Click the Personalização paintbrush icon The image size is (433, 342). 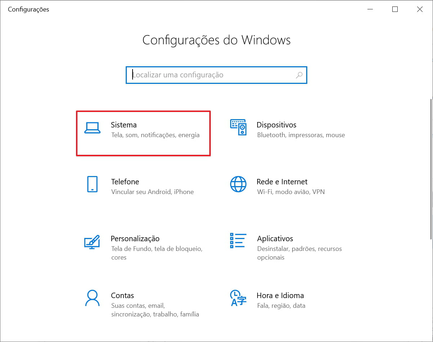92,242
